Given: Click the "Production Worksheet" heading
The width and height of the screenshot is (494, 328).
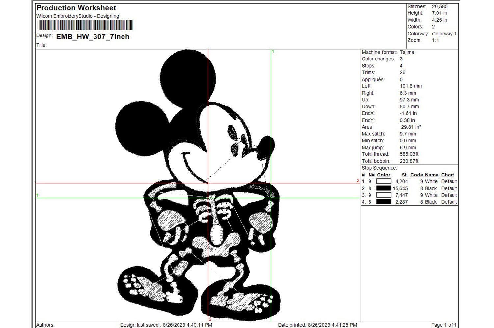Looking at the screenshot, I should pyautogui.click(x=76, y=8).
